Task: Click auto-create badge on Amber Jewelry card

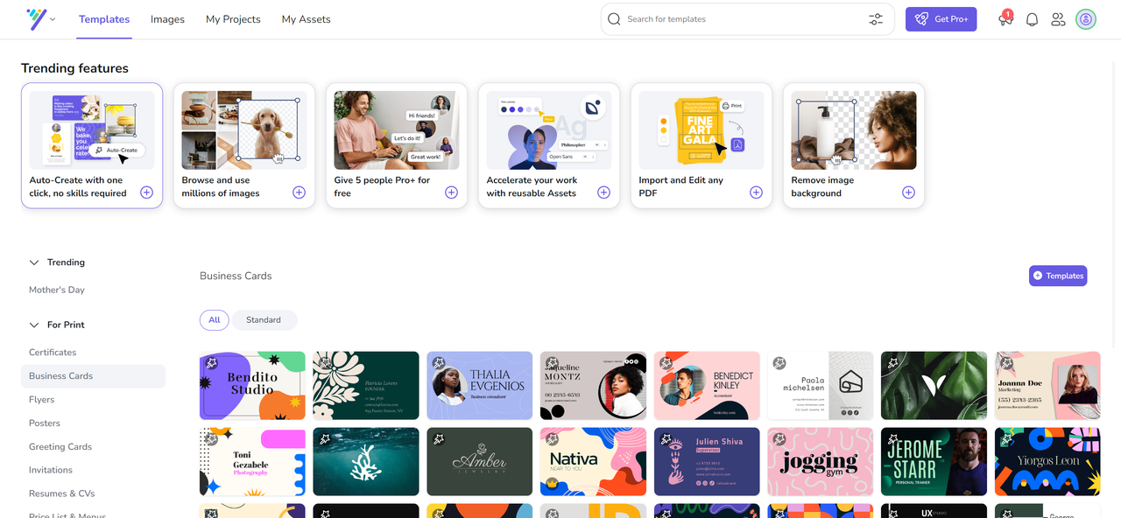Action: pyautogui.click(x=438, y=438)
